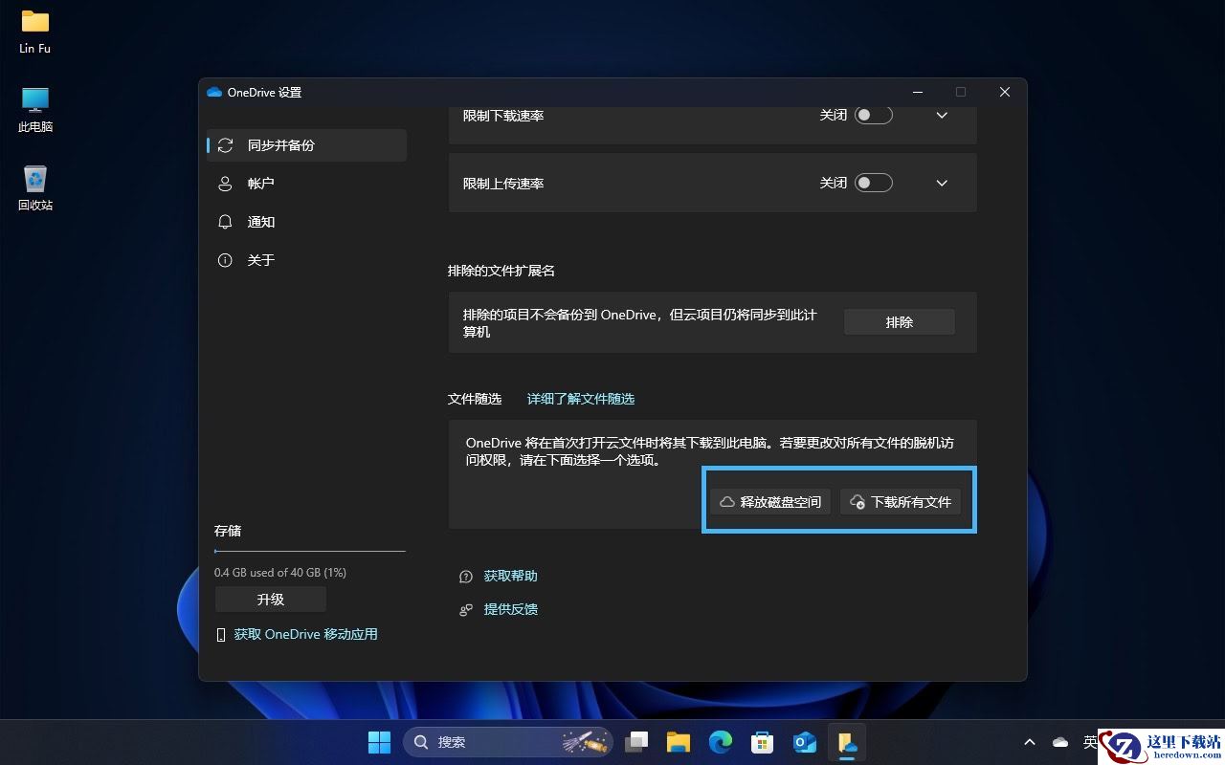Open the 帐户 section
Image resolution: width=1225 pixels, height=765 pixels.
tap(306, 184)
